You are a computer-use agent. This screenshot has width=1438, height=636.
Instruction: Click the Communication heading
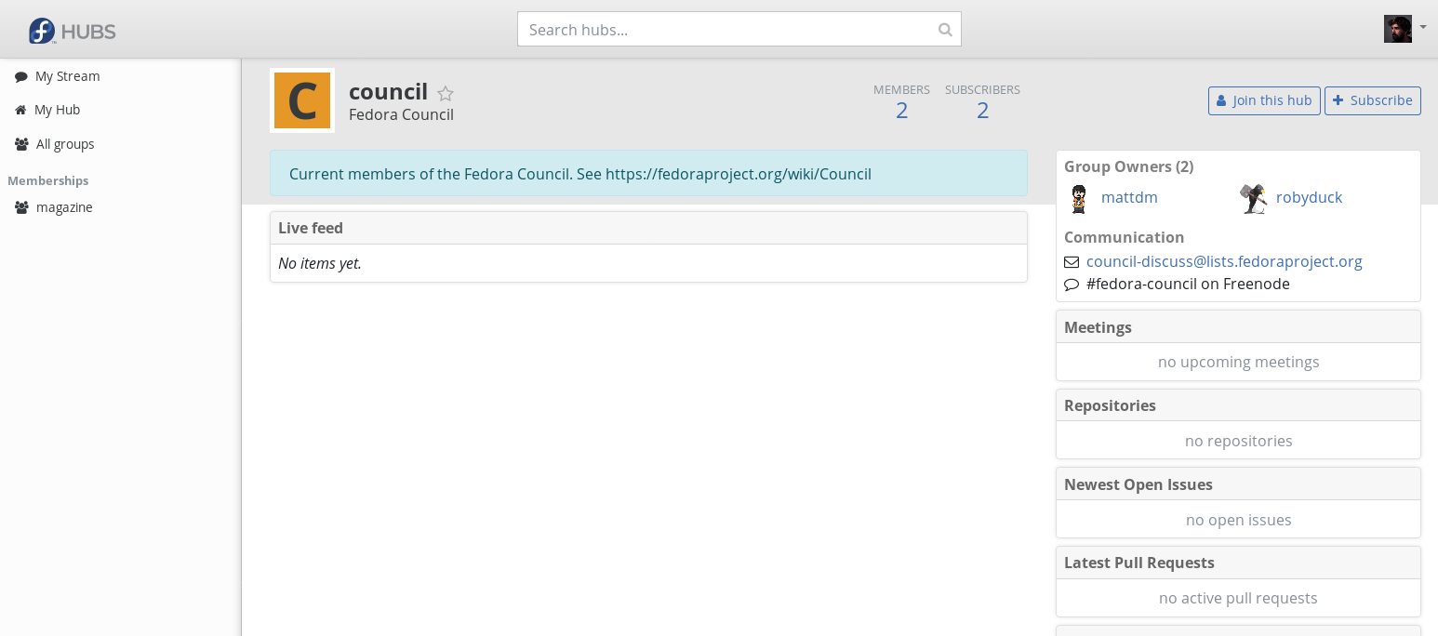click(1124, 237)
